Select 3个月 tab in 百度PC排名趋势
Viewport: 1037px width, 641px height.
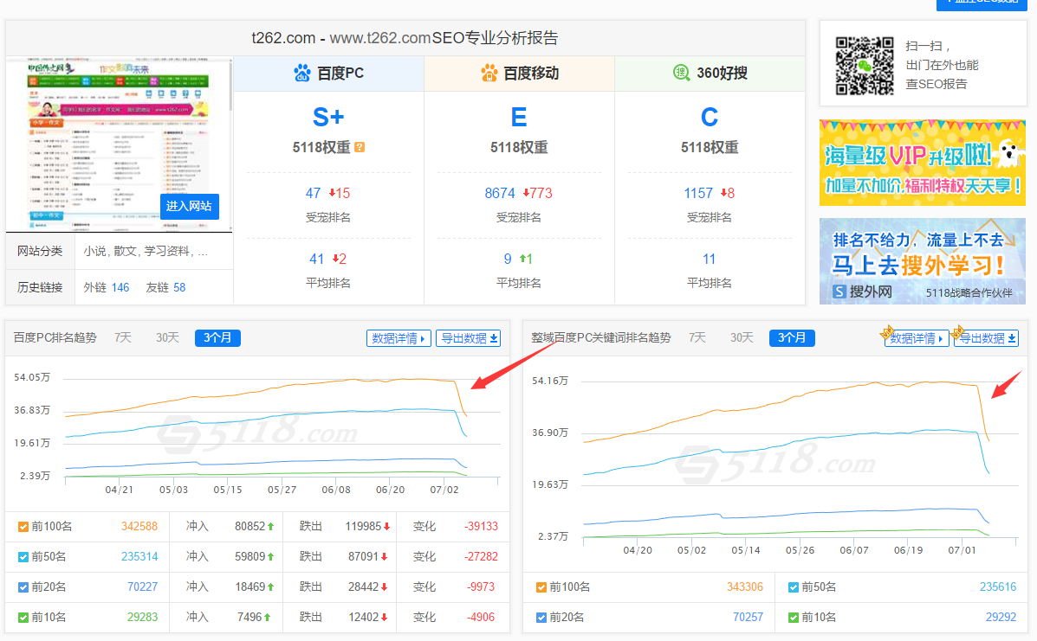click(217, 338)
